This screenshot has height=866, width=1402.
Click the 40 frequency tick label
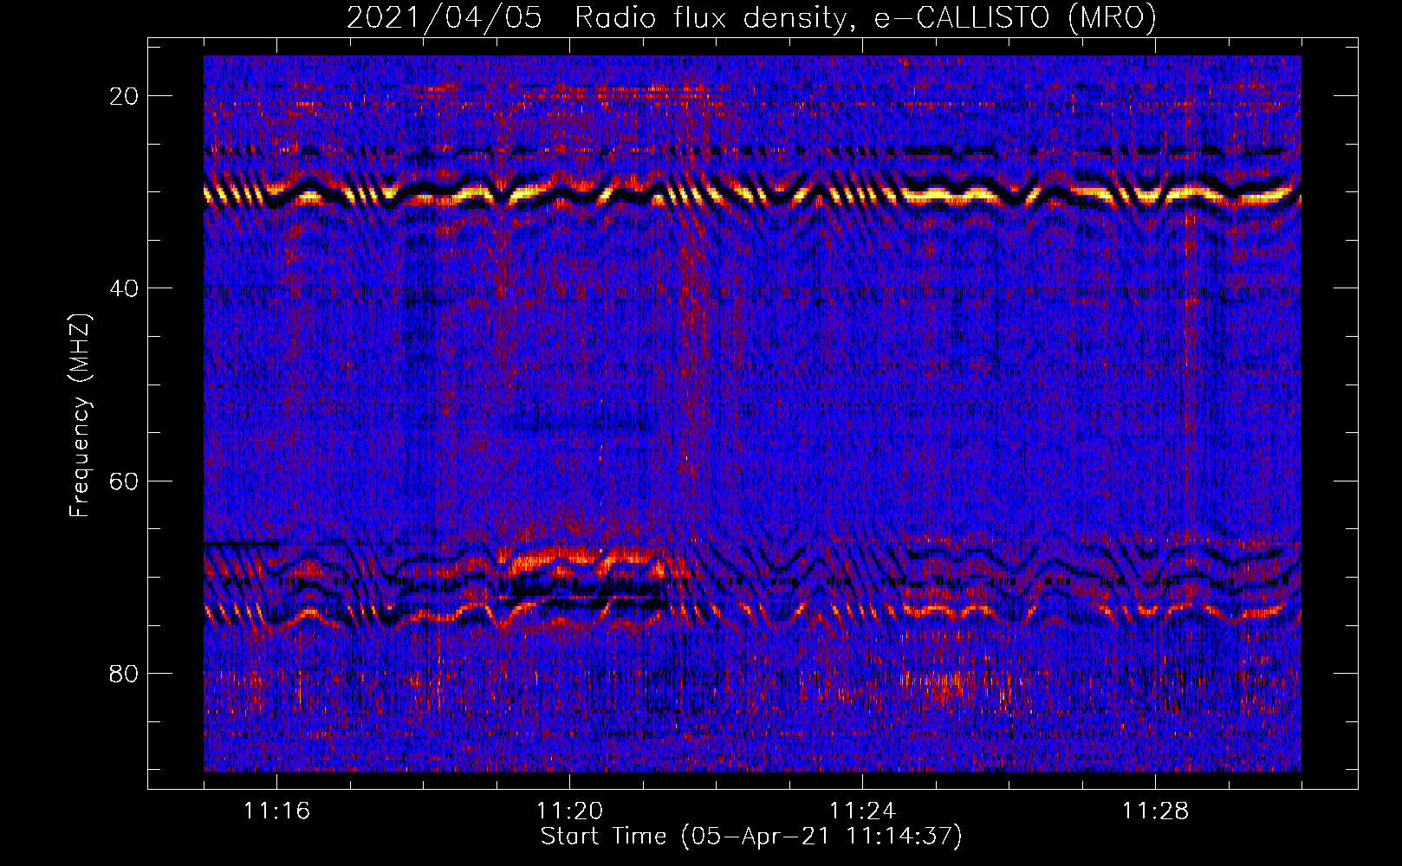[124, 288]
